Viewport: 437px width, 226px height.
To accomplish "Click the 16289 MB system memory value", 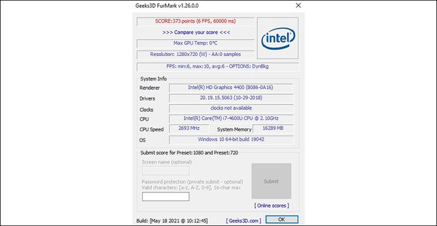I will point(273,128).
